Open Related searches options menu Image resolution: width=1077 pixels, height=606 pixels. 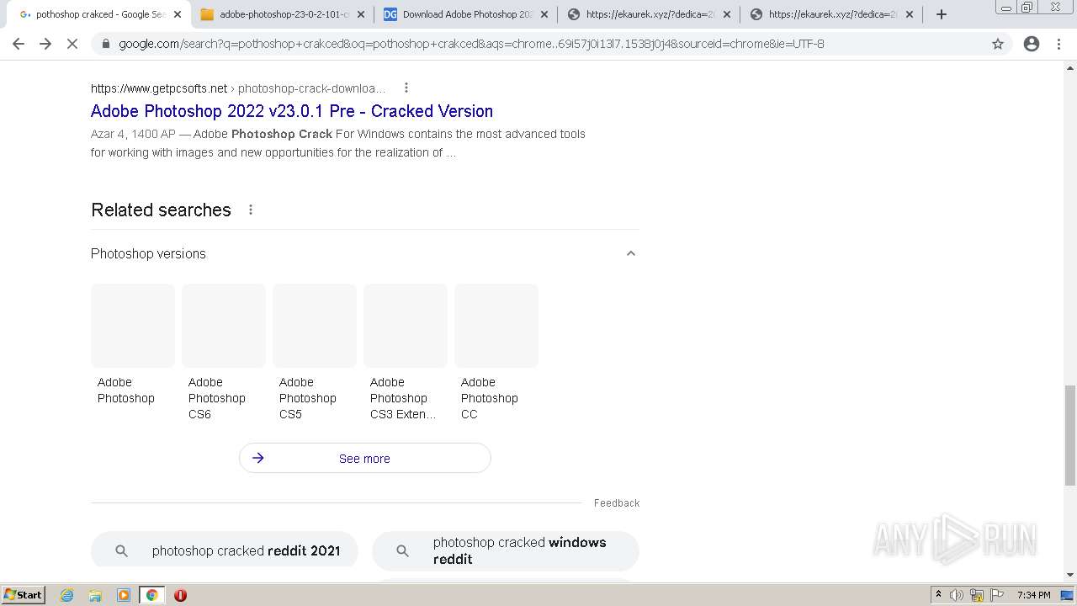[x=251, y=210]
